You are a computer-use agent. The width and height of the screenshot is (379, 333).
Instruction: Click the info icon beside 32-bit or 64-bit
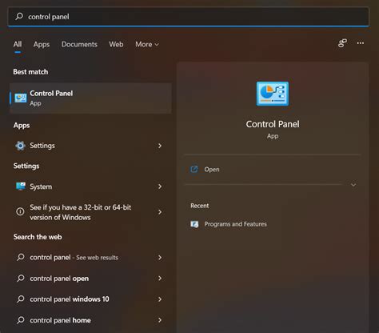tap(20, 212)
